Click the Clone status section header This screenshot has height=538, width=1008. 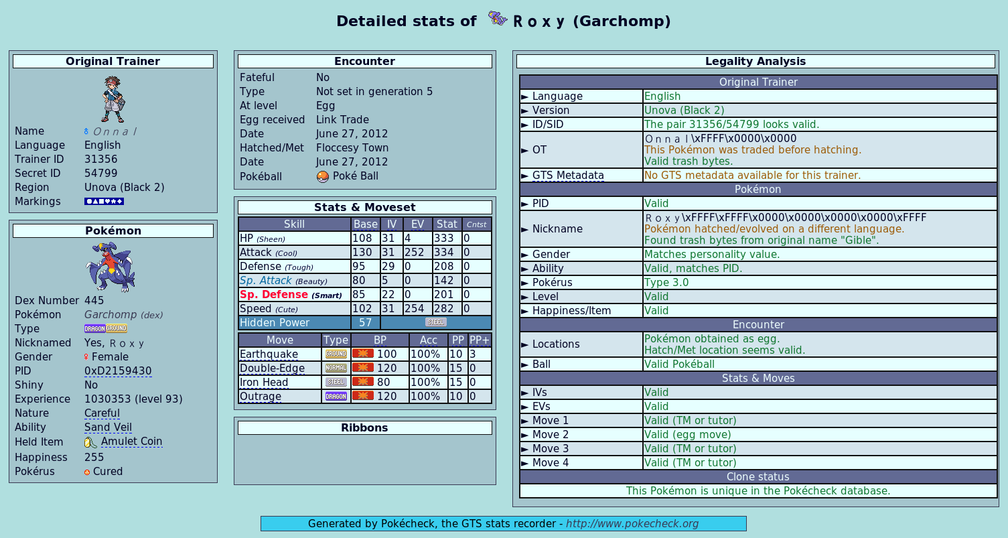click(x=758, y=477)
